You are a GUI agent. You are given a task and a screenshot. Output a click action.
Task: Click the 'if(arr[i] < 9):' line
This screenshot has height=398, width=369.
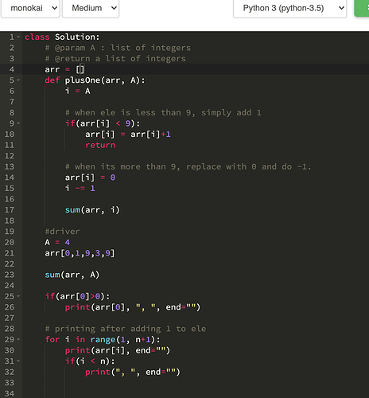coord(103,123)
